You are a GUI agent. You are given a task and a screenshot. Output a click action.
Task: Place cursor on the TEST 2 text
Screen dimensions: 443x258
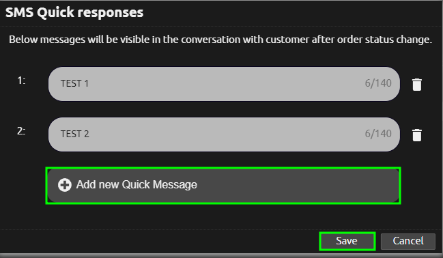point(75,134)
